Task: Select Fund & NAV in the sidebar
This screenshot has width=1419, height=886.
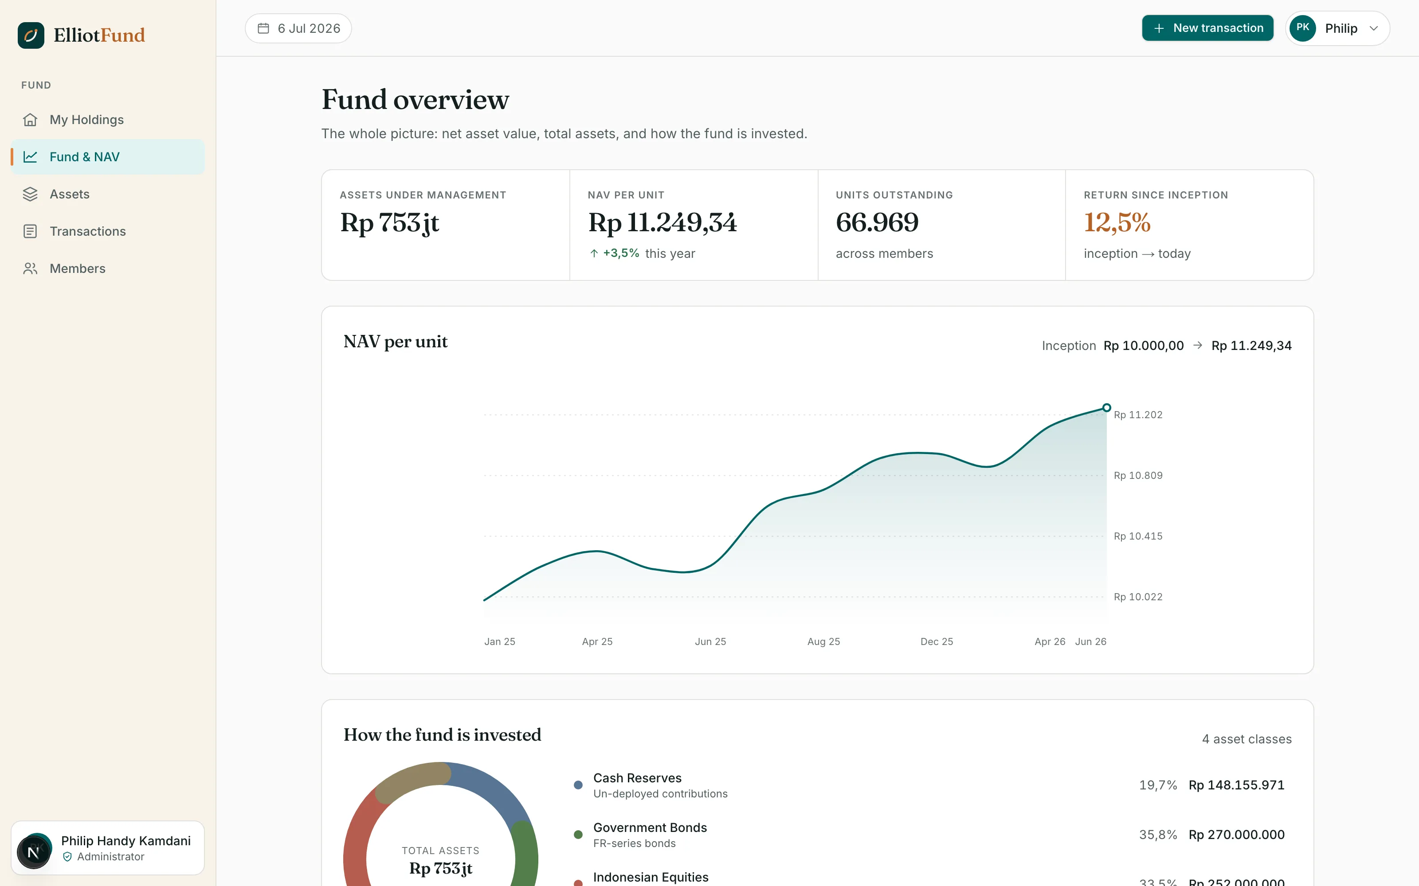Action: [108, 157]
